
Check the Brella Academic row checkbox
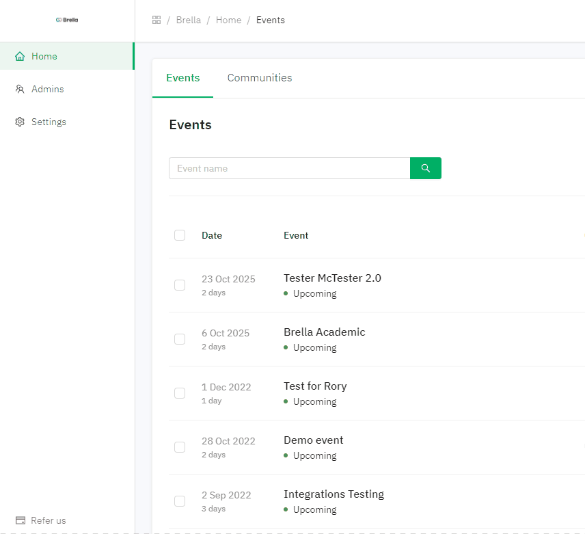coord(180,339)
